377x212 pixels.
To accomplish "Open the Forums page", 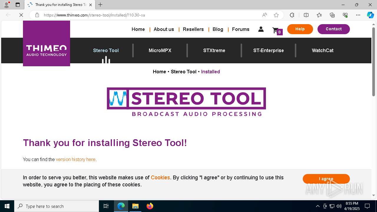I will pos(241,29).
